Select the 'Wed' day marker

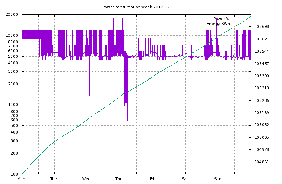87,179
